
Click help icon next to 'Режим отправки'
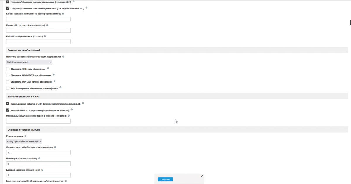point(25,136)
